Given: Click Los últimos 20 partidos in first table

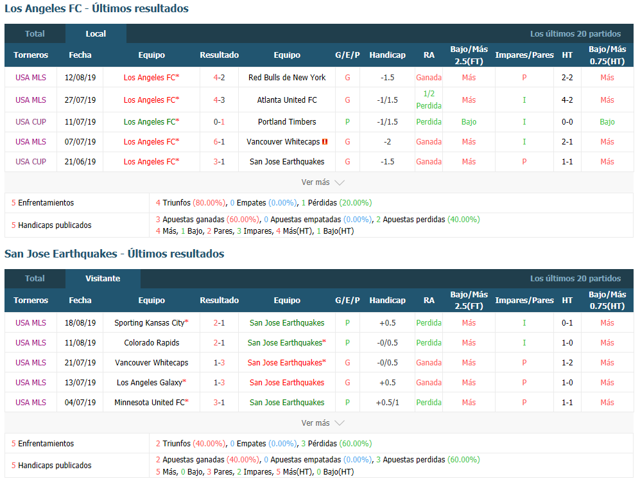Looking at the screenshot, I should (576, 34).
